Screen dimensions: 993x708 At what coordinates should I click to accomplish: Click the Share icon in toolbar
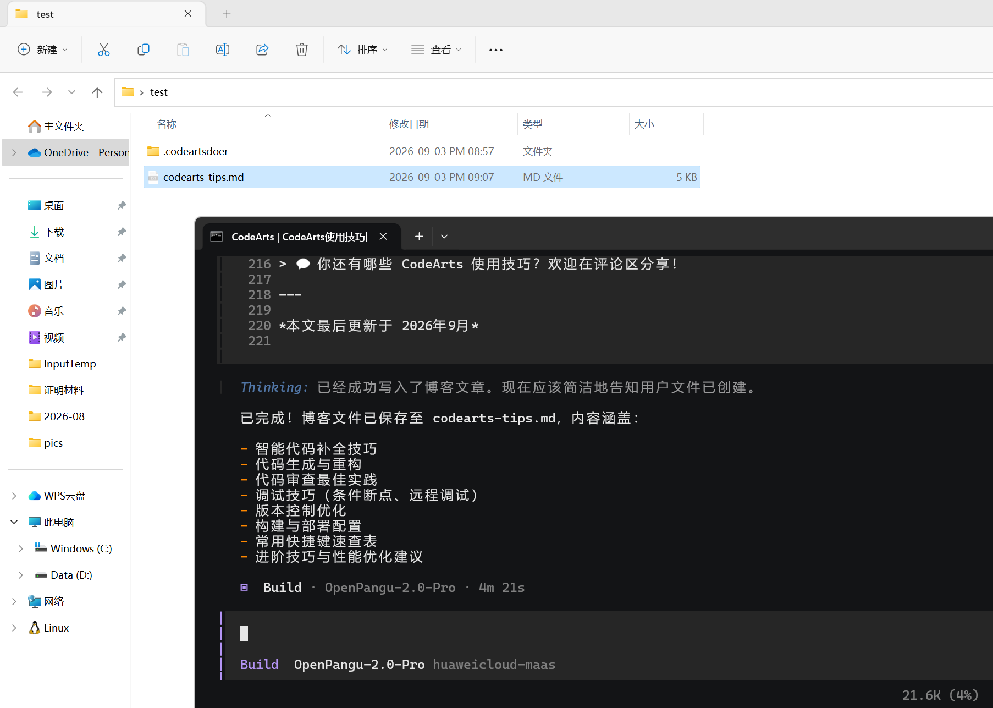pyautogui.click(x=262, y=50)
